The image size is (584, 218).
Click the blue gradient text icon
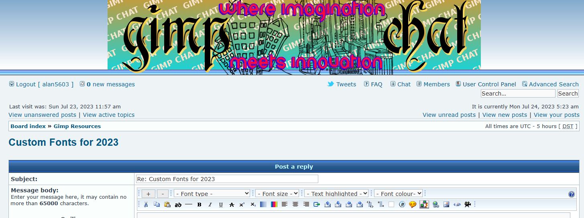click(263, 204)
